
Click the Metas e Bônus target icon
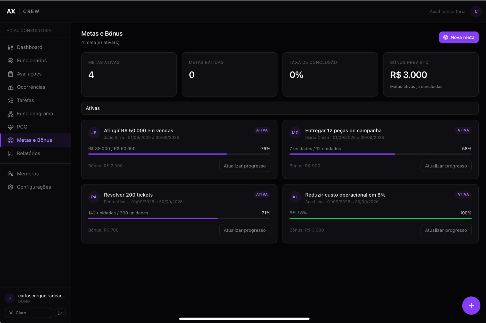click(x=10, y=140)
